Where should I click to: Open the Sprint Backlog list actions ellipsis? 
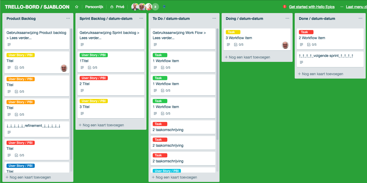tap(141, 19)
